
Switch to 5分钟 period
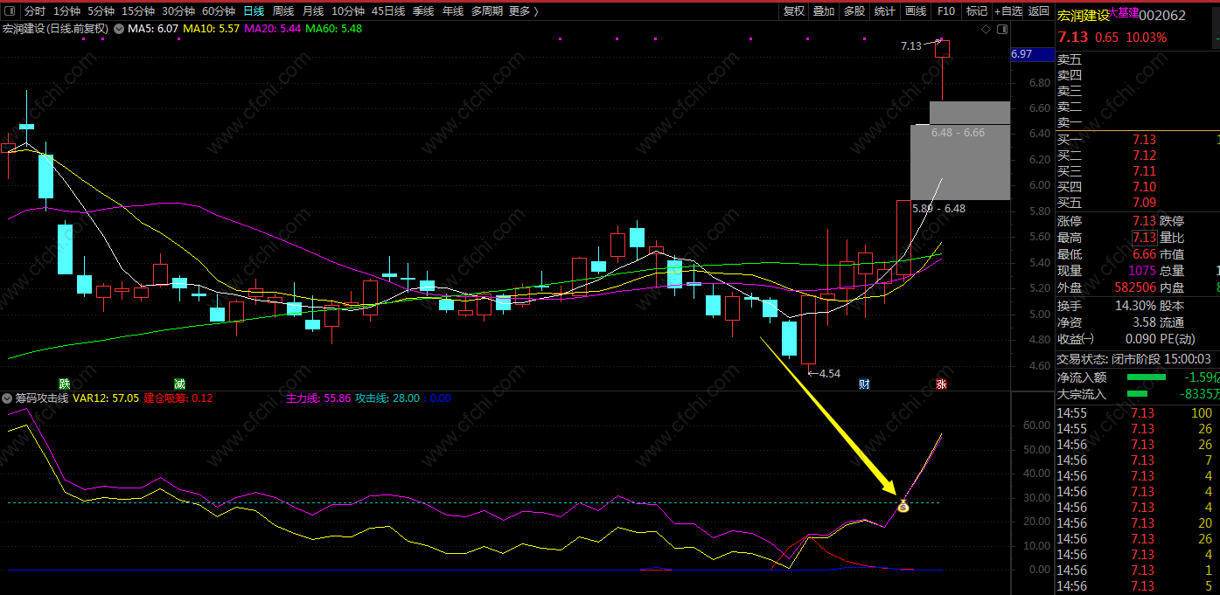[101, 11]
